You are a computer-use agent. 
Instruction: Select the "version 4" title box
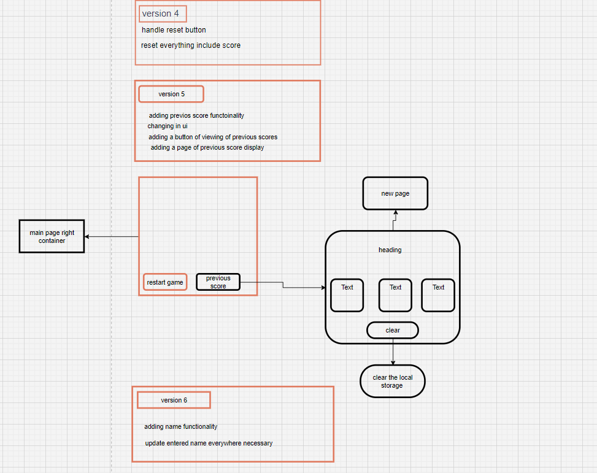pos(162,13)
